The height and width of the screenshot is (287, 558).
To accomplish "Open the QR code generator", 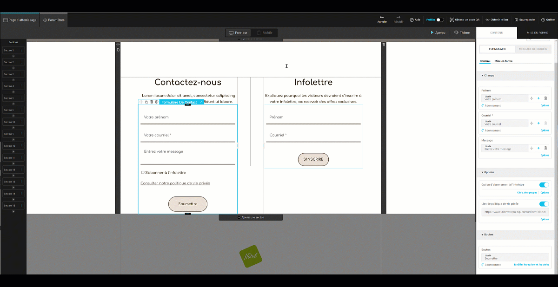I will pos(464,20).
